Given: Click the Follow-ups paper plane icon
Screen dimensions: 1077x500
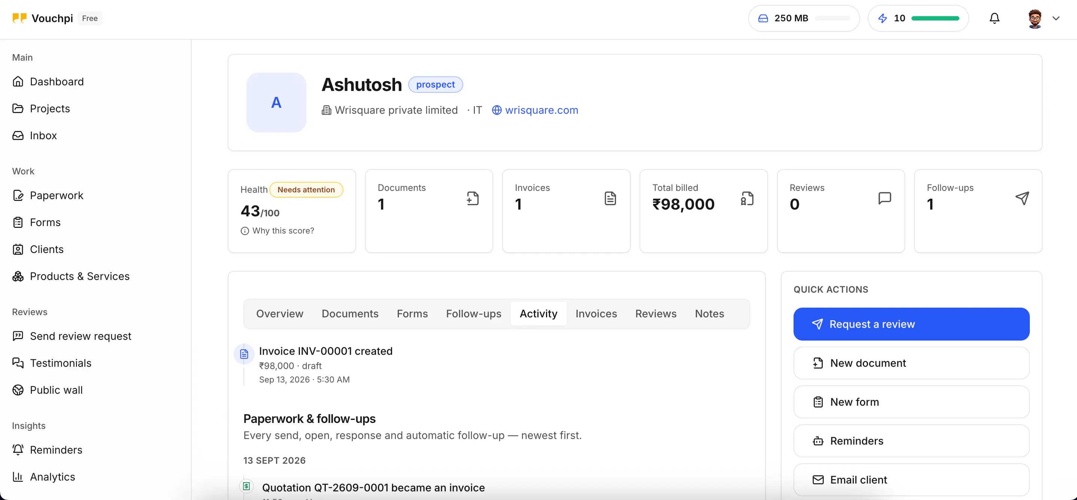Looking at the screenshot, I should (1022, 198).
